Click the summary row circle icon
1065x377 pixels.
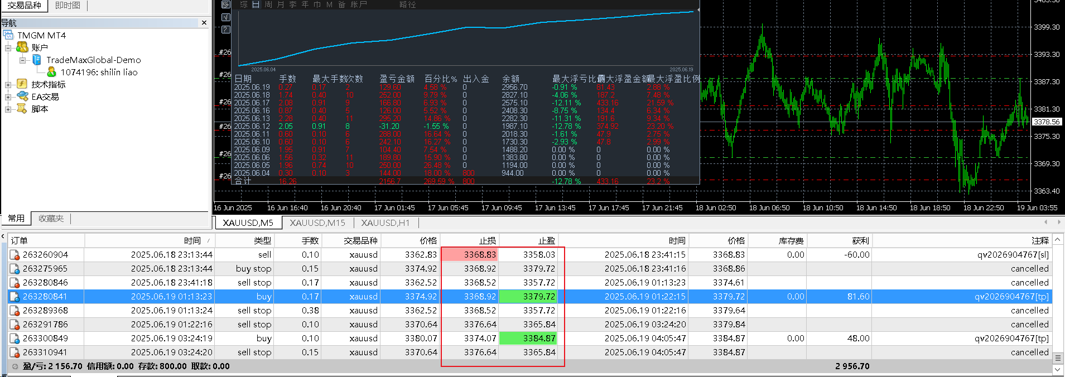[x=15, y=366]
